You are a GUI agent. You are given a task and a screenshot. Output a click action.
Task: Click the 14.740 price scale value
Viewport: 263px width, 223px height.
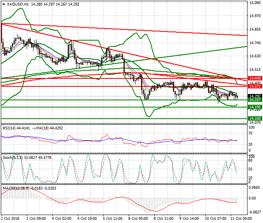255,43
